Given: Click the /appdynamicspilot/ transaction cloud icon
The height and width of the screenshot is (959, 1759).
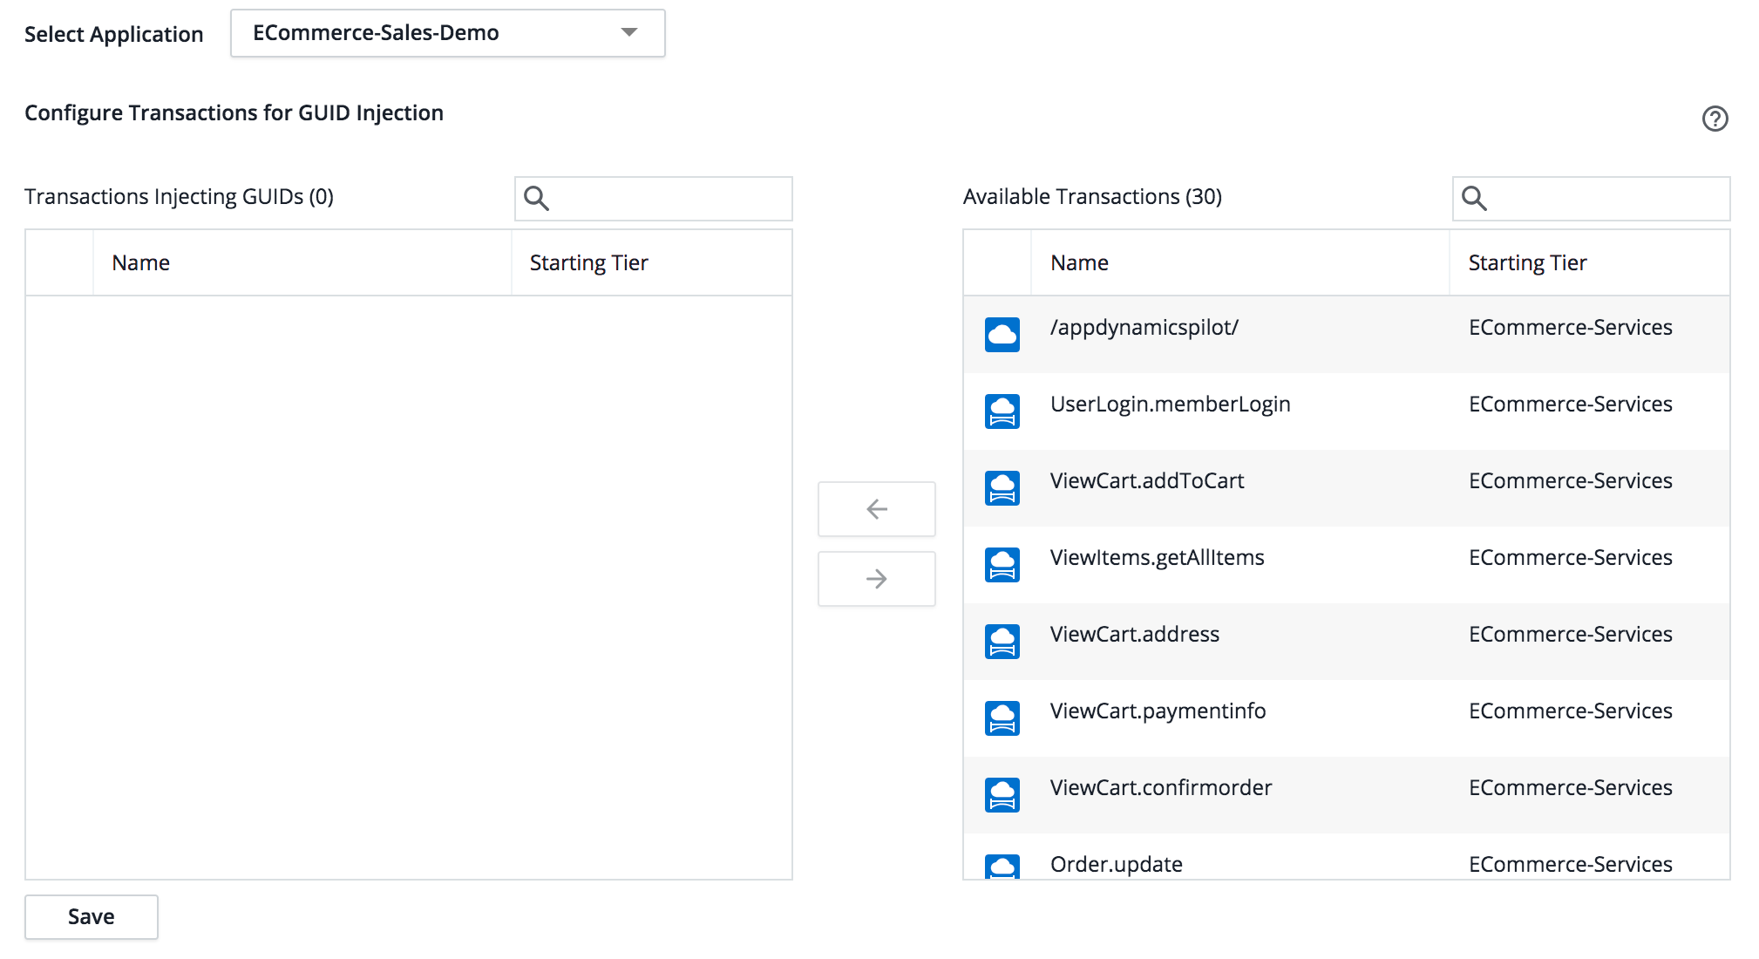Looking at the screenshot, I should point(1002,335).
